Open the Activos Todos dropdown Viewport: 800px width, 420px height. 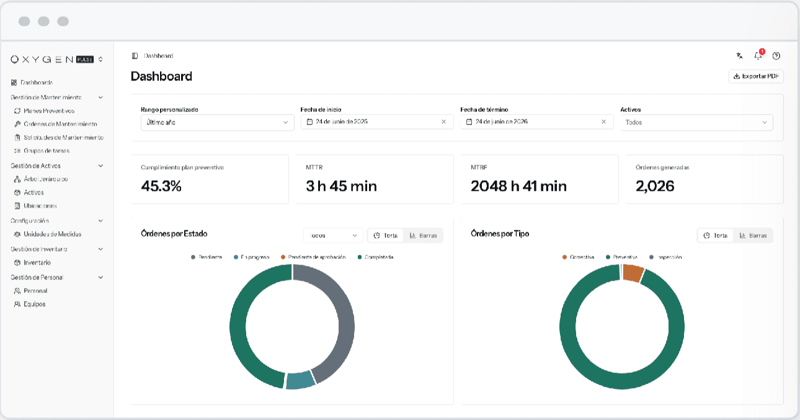click(x=696, y=122)
